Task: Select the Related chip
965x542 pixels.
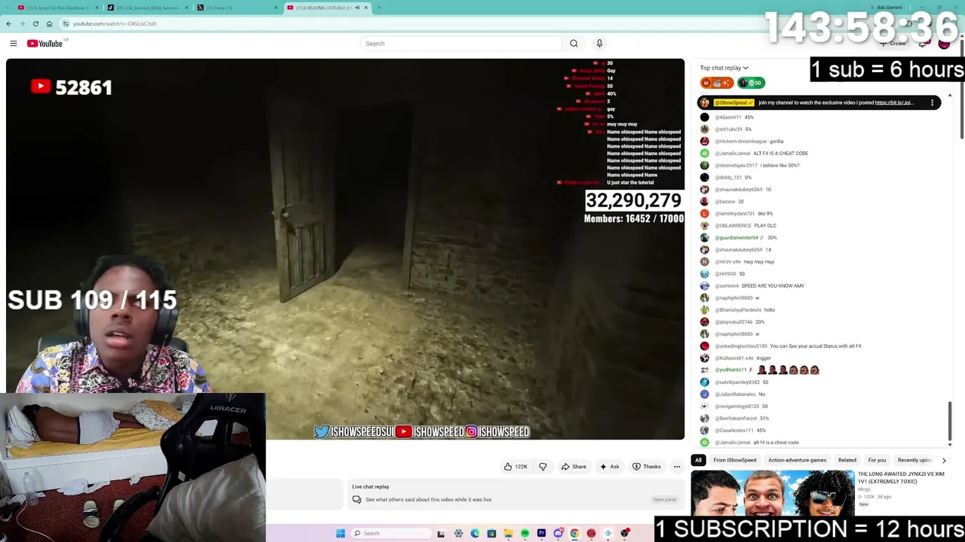Action: (847, 460)
